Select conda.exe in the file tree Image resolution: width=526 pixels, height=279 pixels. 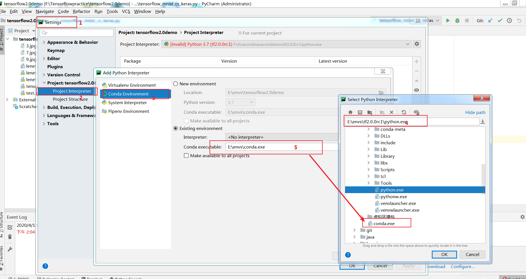384,223
